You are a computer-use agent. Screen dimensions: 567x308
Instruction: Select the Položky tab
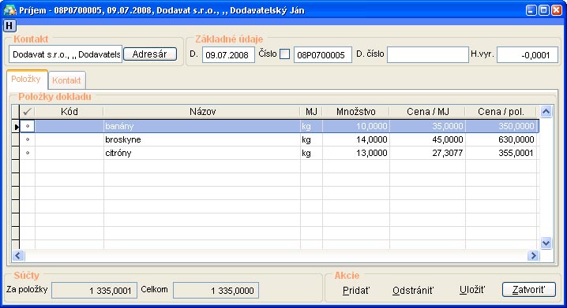tap(26, 79)
